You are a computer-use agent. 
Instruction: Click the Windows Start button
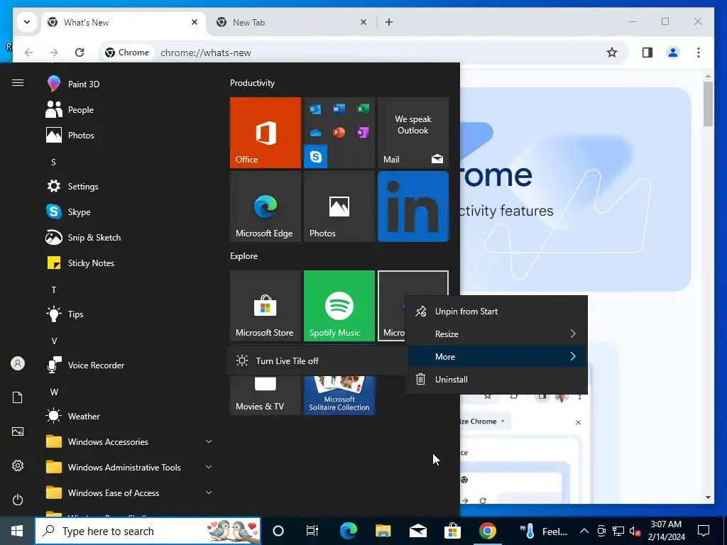click(x=17, y=531)
